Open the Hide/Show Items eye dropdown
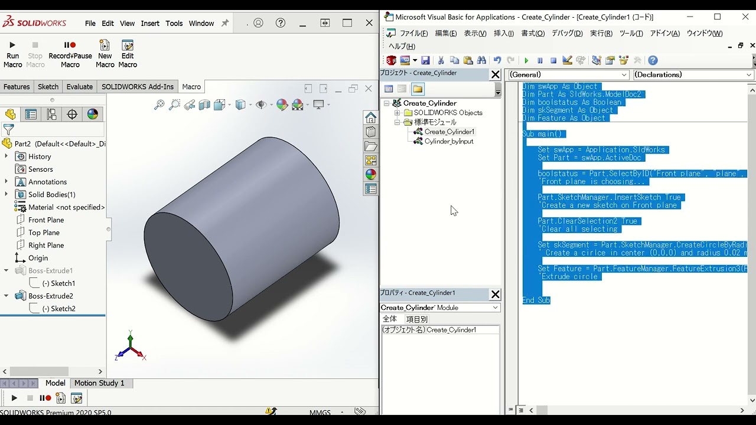Screen dimensions: 756x425 pos(271,105)
